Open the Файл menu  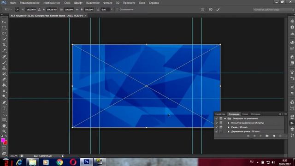(13, 3)
